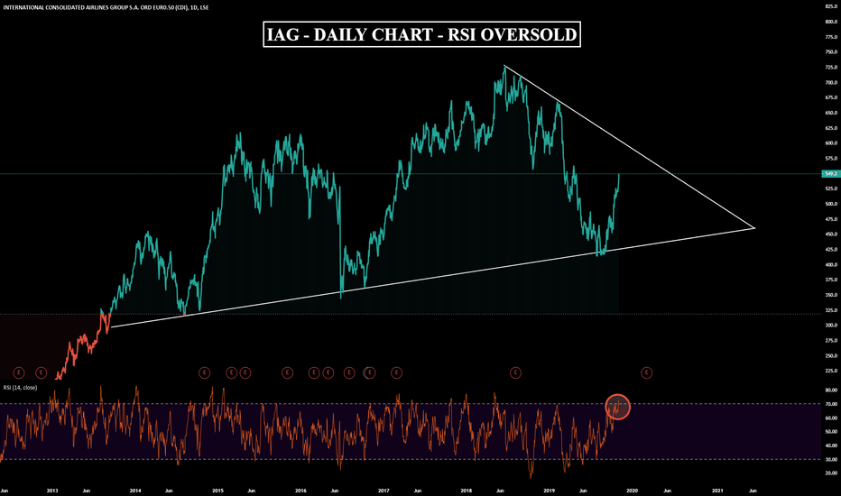Click the 650.0 price axis label
This screenshot has height=496, width=841.
831,113
